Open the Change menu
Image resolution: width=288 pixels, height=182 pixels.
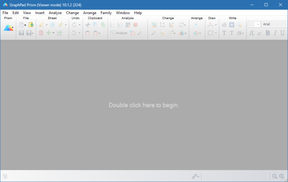[72, 13]
